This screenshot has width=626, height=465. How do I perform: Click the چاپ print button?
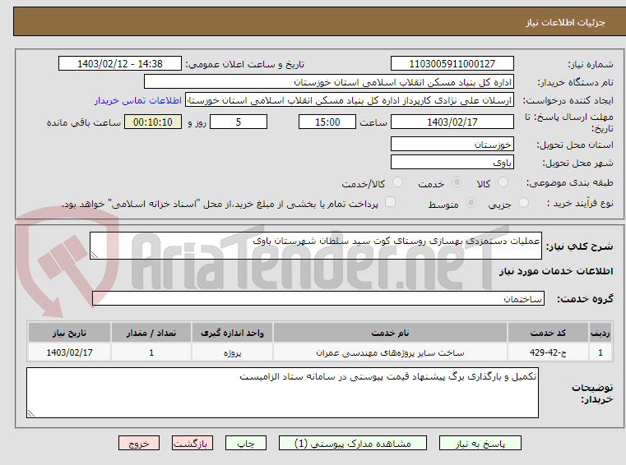pos(245,443)
